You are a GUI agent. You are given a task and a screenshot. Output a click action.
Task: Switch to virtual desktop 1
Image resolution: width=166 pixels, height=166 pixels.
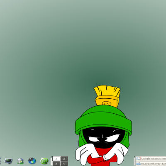pos(56,159)
